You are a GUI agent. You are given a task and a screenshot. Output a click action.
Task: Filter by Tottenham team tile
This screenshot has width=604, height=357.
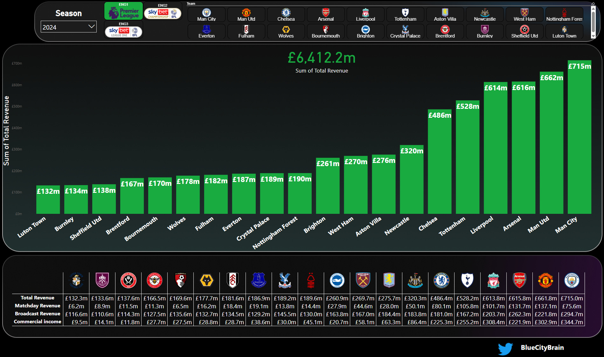[405, 15]
